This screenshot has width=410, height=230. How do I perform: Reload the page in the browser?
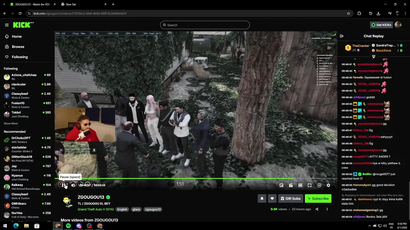(x=20, y=13)
